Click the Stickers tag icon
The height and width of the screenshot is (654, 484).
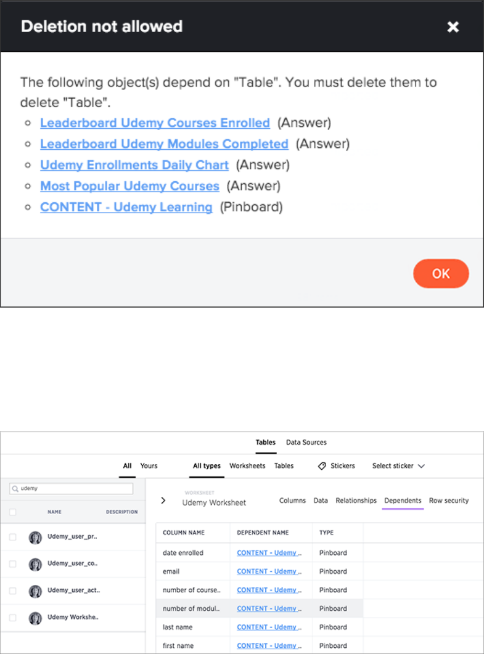[x=322, y=466]
